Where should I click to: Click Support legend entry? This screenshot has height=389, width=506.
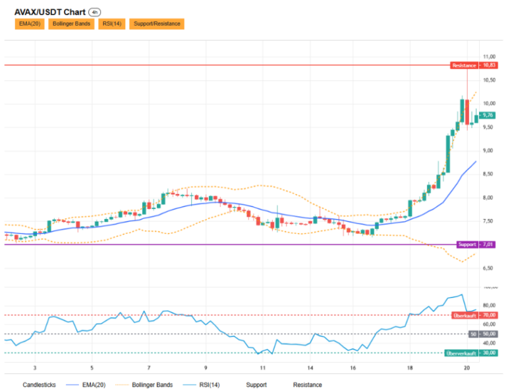[x=256, y=385]
